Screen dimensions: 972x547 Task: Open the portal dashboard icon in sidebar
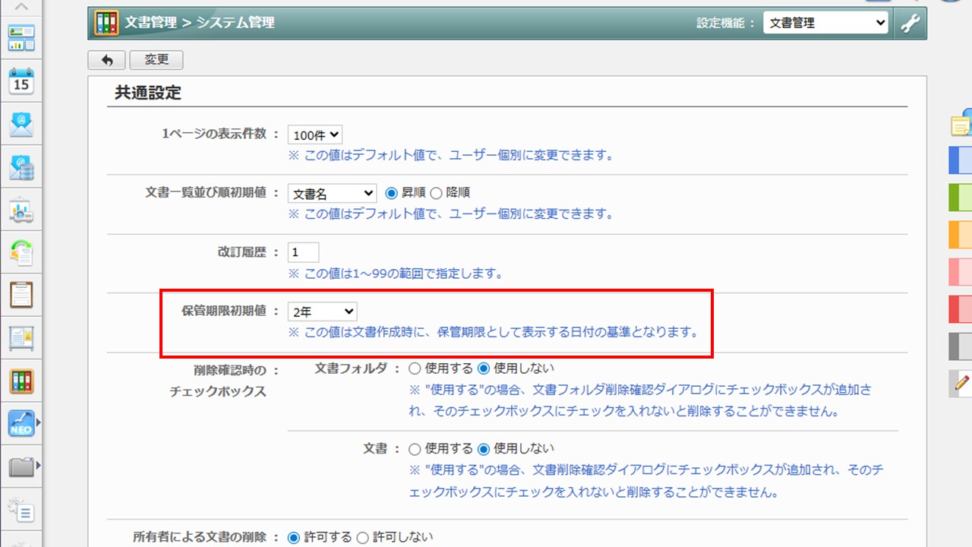tap(21, 37)
